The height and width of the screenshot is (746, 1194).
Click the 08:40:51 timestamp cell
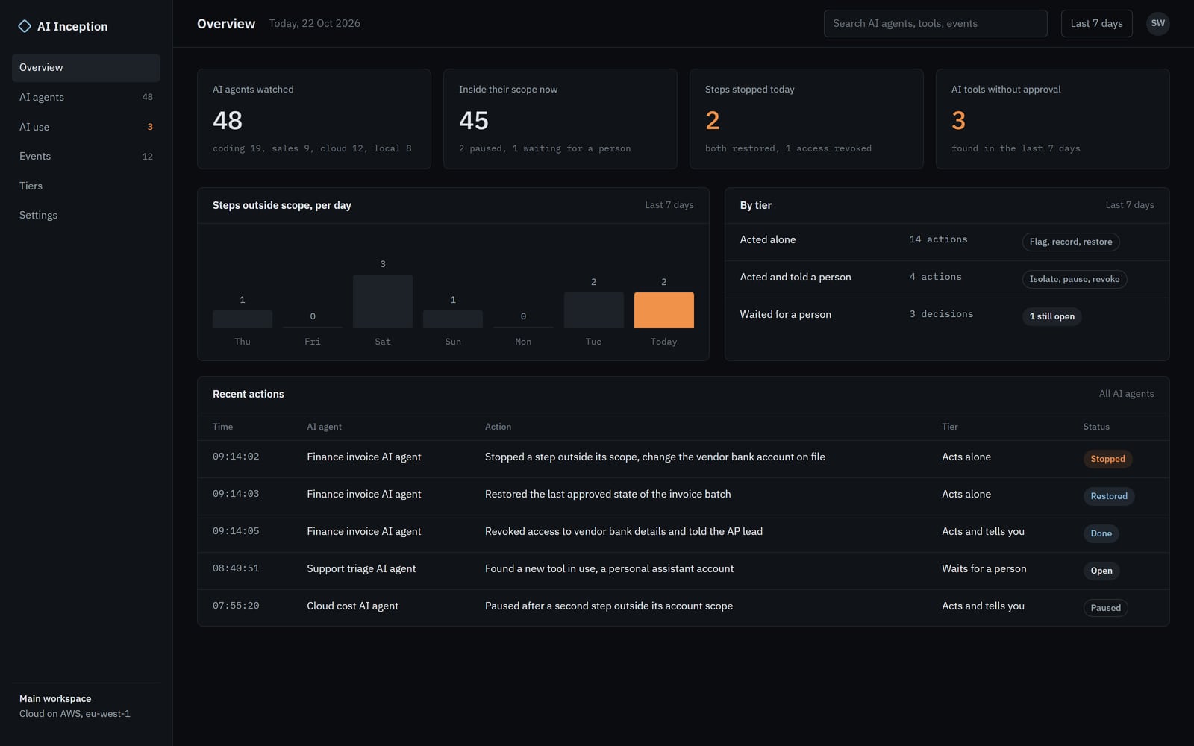point(236,568)
